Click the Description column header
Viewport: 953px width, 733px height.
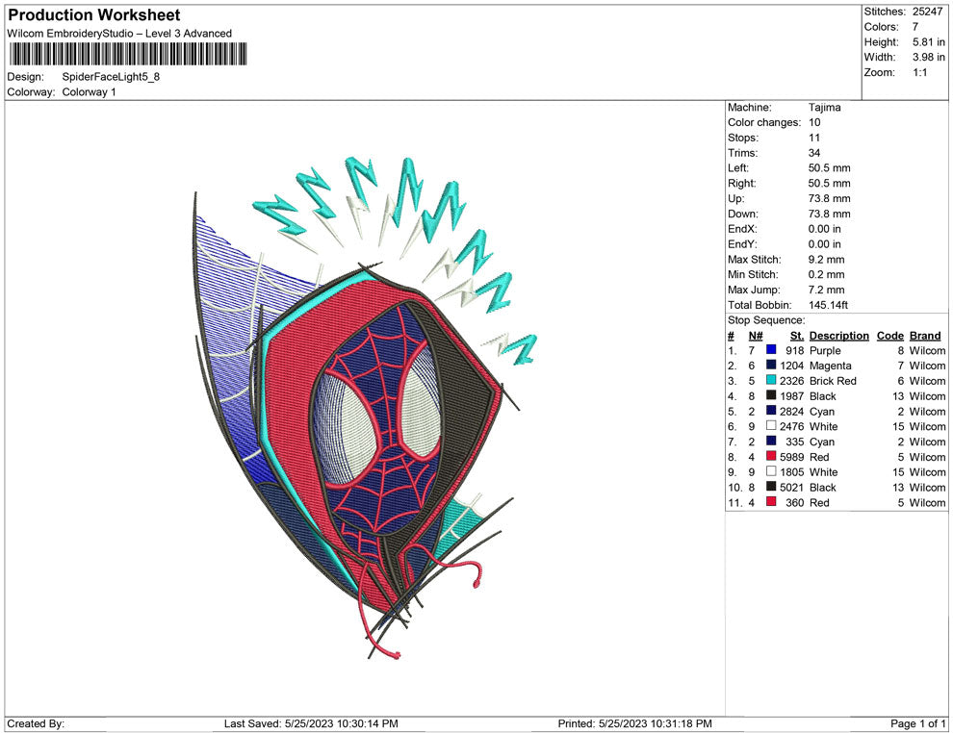point(839,336)
